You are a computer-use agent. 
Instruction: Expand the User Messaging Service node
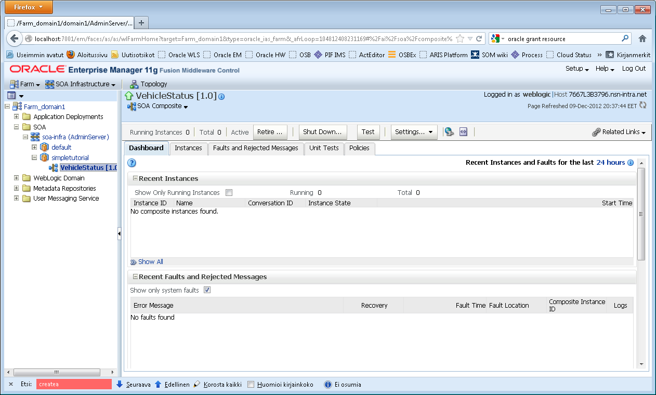(x=17, y=198)
